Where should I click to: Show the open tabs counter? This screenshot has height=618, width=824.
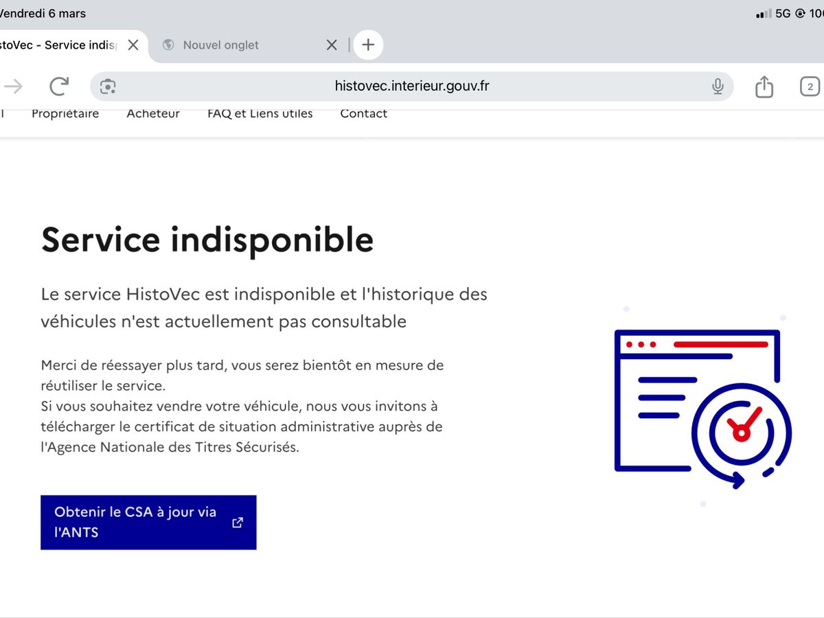click(810, 87)
